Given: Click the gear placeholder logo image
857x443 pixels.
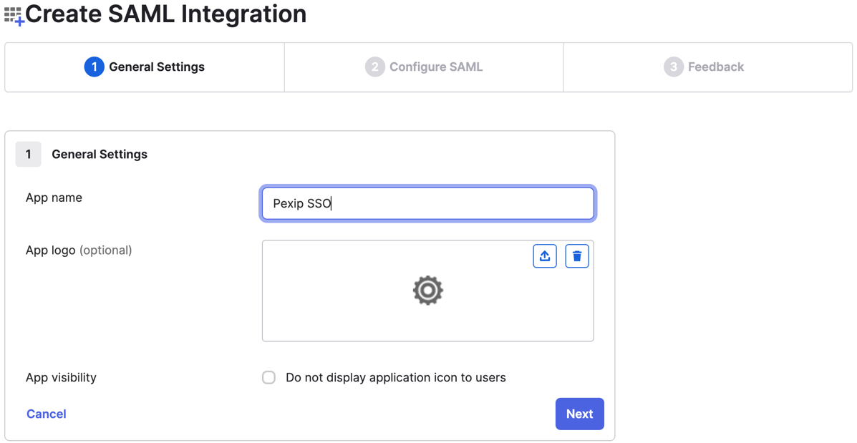Looking at the screenshot, I should pyautogui.click(x=428, y=291).
